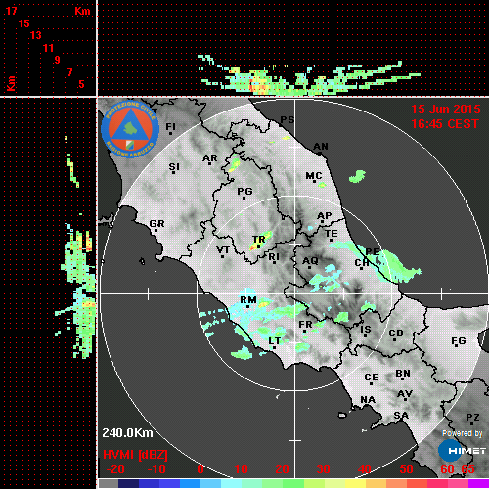Click the TR storm cell echo
The width and height of the screenshot is (489, 489).
point(261,242)
